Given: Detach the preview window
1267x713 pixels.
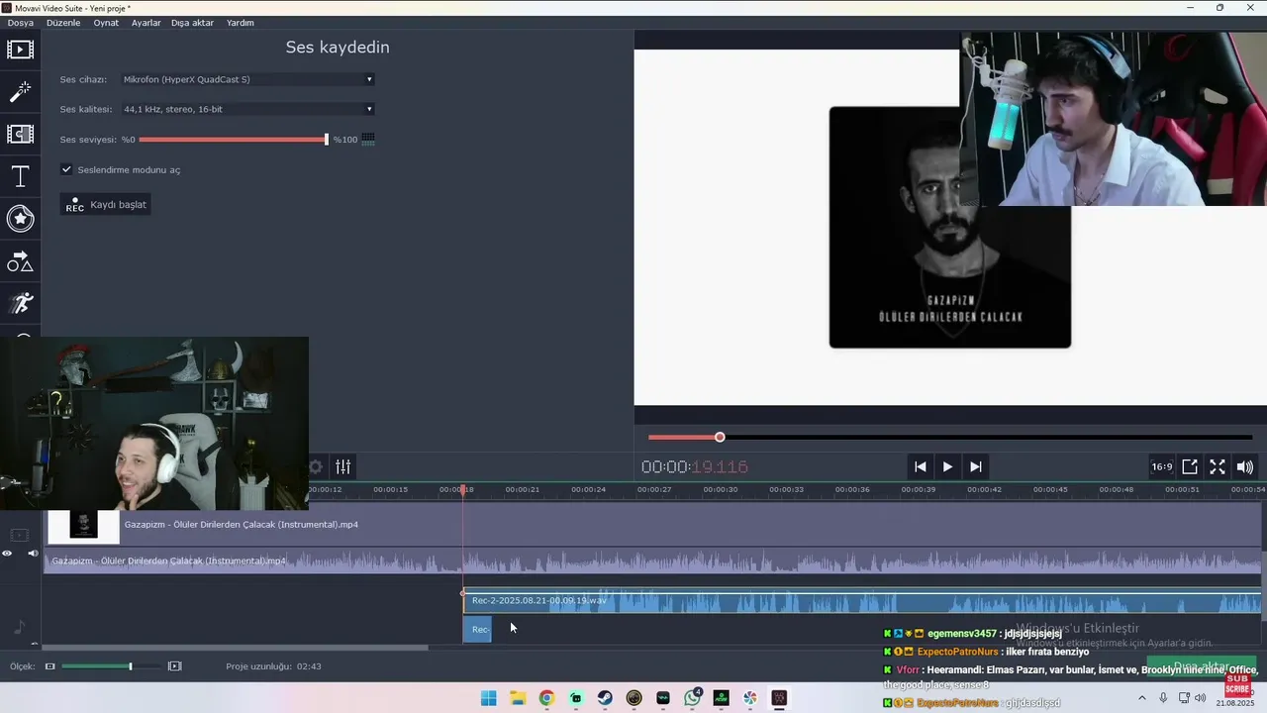Looking at the screenshot, I should click(1190, 466).
